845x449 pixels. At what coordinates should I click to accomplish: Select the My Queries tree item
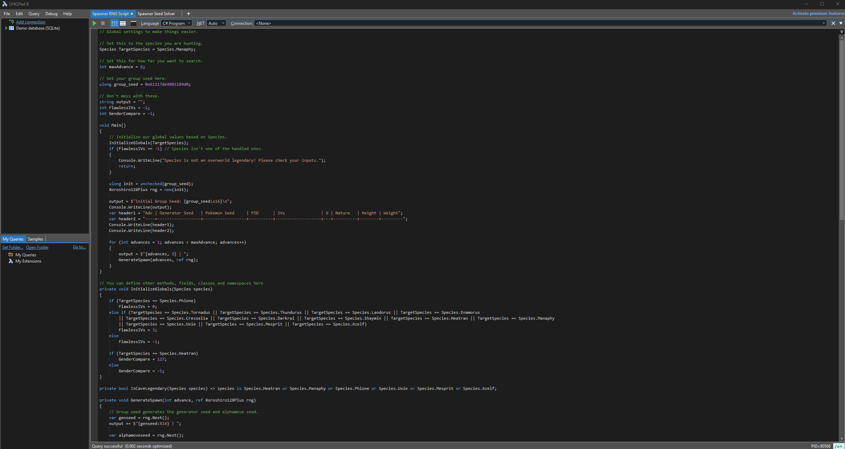pyautogui.click(x=26, y=255)
